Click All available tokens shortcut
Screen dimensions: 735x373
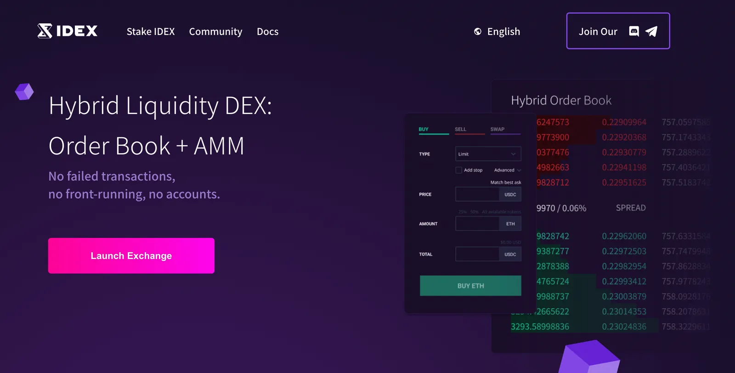[x=502, y=212]
